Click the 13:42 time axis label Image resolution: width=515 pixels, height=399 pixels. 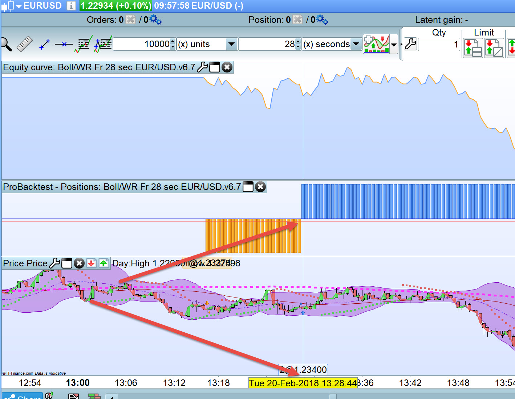410,383
